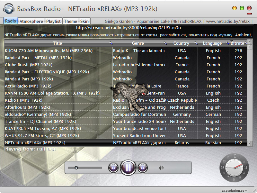
Task: Sort stations by Title column header
Action: [x=58, y=43]
